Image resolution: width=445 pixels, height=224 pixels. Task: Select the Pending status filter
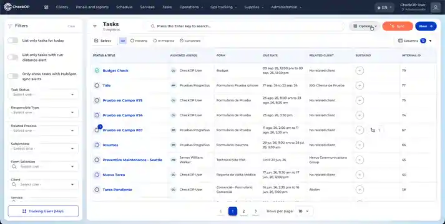[x=139, y=40]
